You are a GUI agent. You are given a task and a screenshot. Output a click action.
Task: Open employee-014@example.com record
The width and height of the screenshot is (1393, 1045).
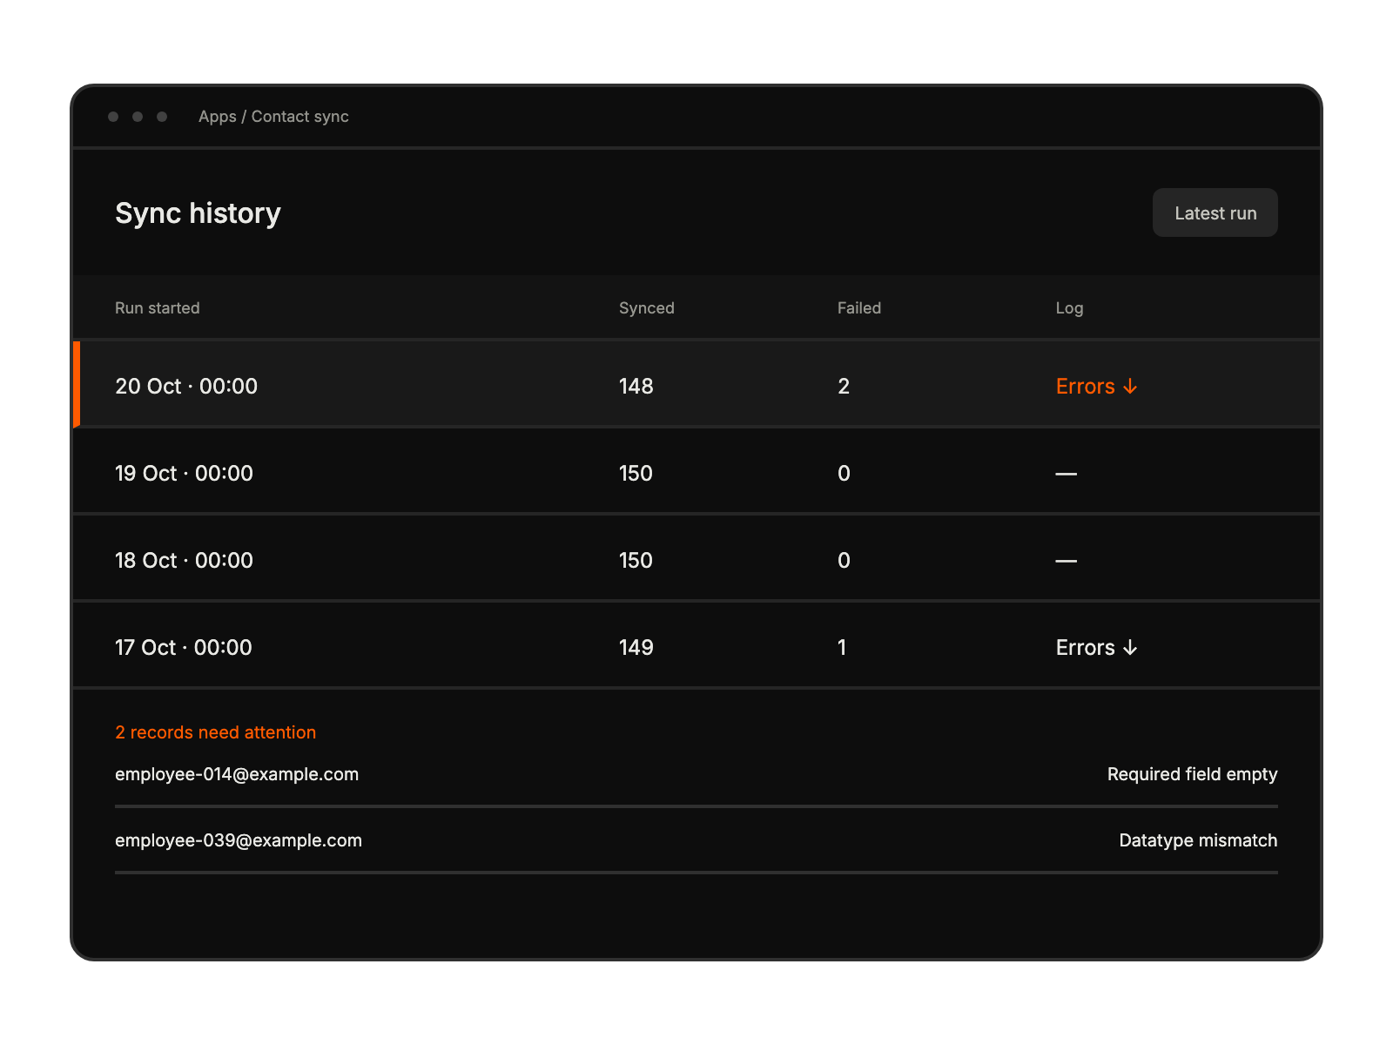tap(237, 774)
